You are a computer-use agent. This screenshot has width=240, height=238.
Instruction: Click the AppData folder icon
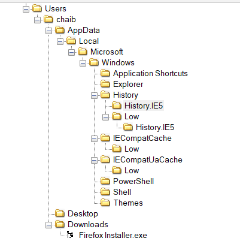coord(60,30)
